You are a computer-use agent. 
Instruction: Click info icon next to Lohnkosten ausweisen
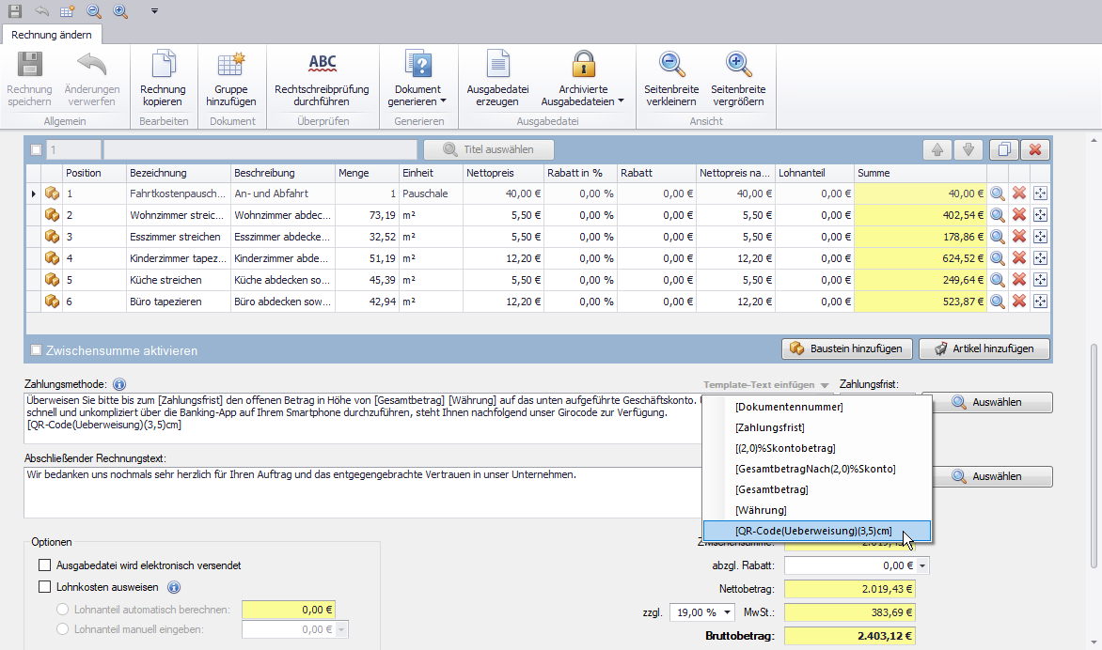click(174, 587)
